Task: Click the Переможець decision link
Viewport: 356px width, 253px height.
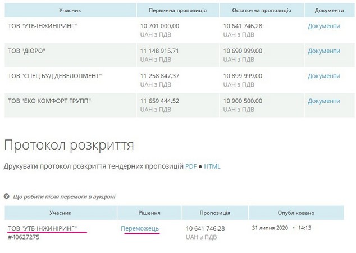Action: click(140, 228)
